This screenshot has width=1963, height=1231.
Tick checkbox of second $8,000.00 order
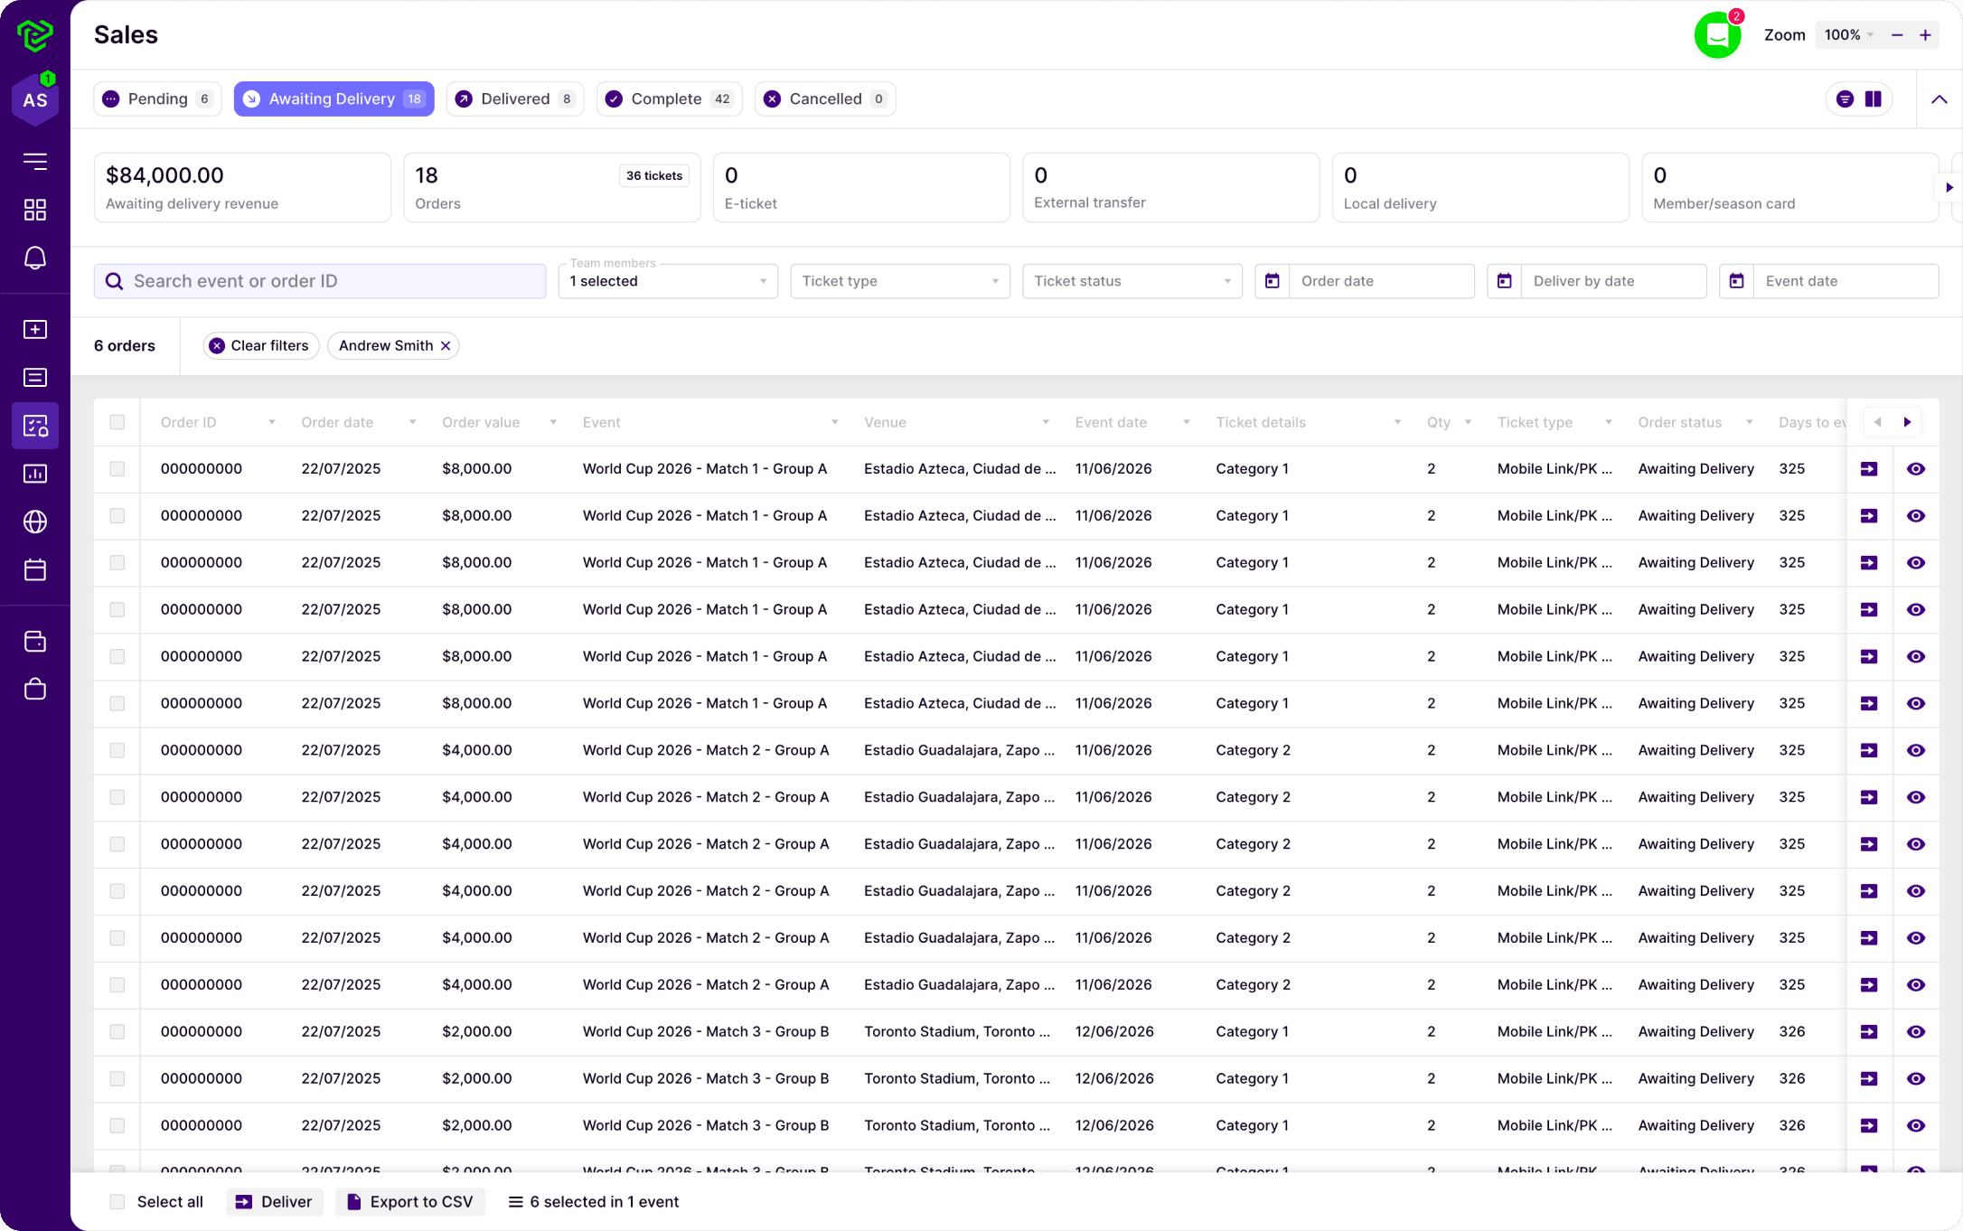point(117,516)
